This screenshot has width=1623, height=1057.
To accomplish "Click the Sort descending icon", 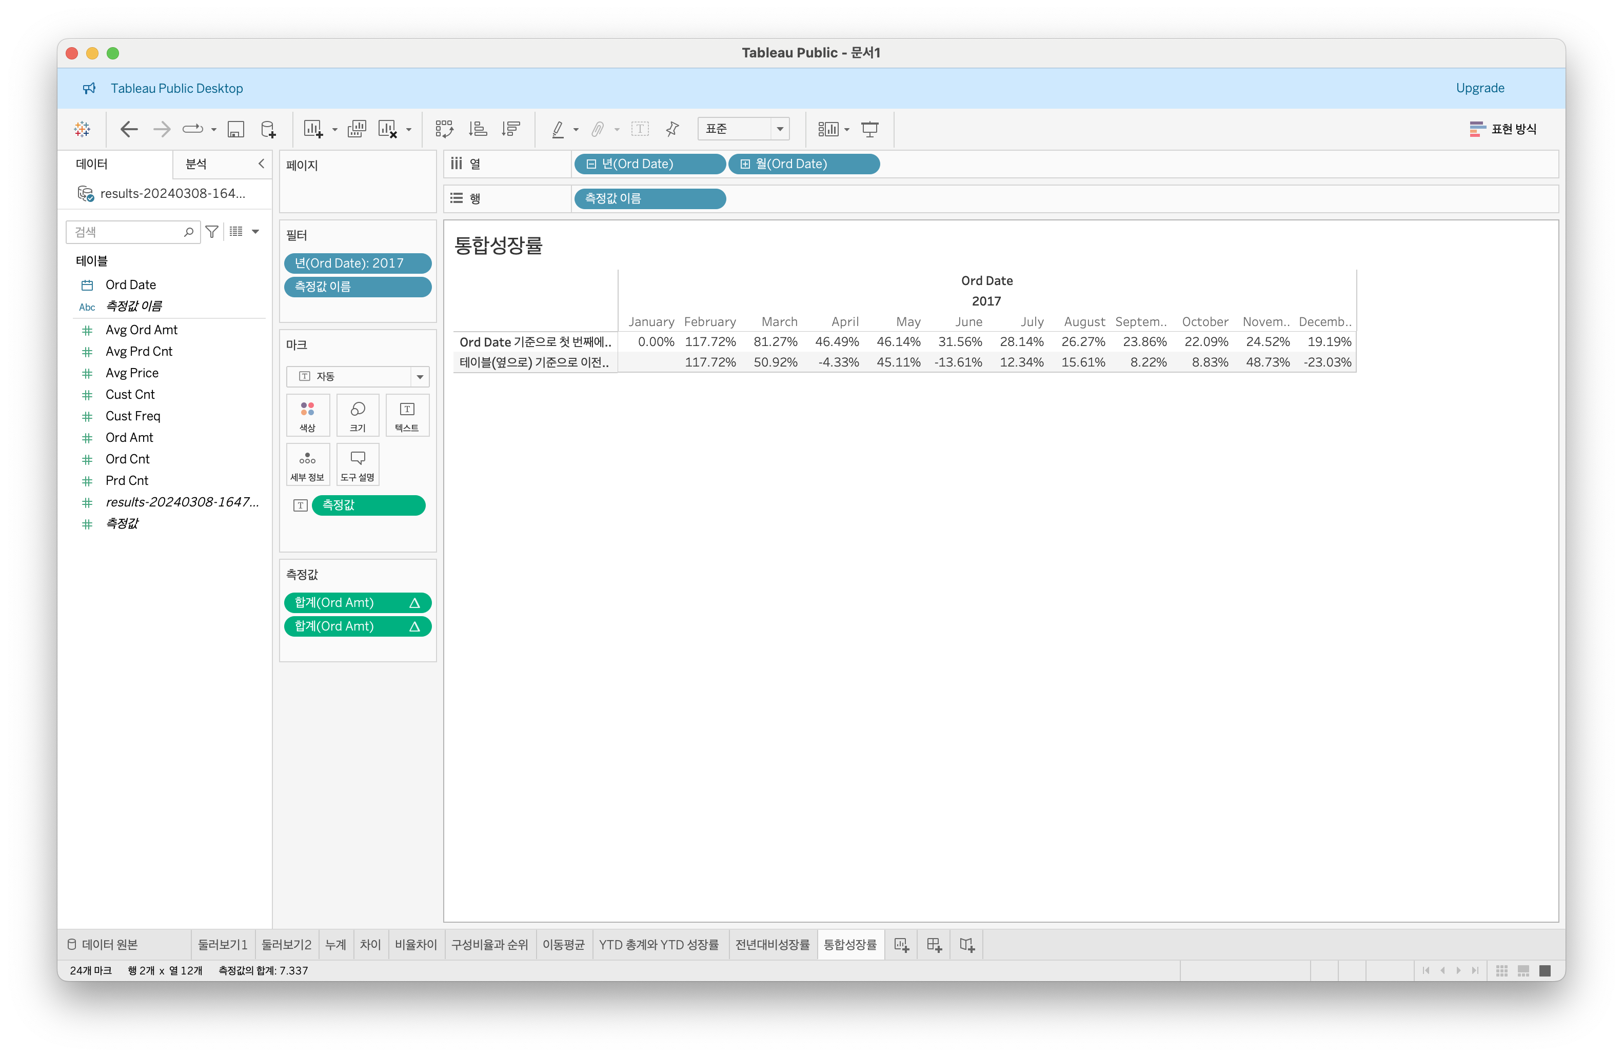I will [x=511, y=129].
